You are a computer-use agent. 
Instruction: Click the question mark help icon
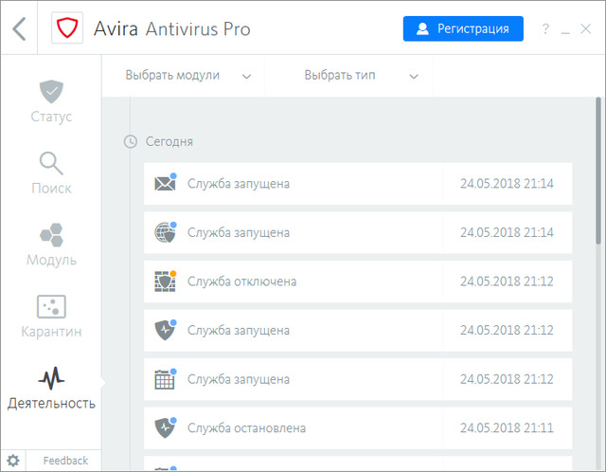[545, 29]
